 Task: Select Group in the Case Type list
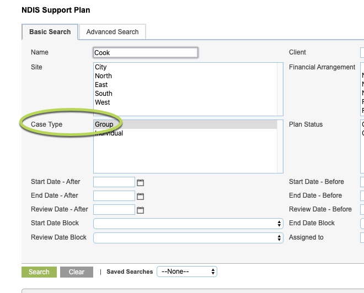pos(185,124)
